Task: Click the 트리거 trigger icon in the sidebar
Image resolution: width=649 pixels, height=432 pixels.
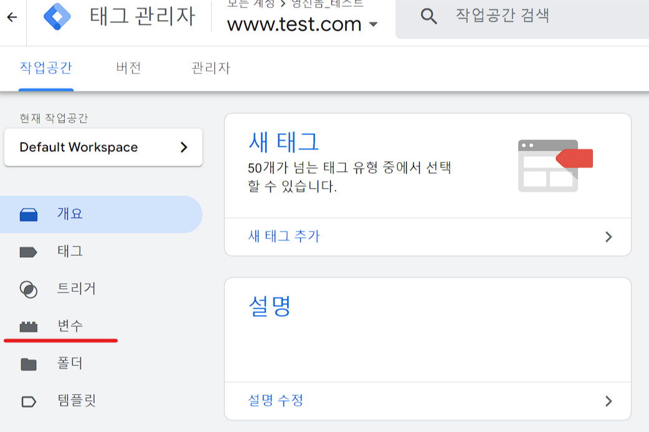Action: (x=29, y=289)
